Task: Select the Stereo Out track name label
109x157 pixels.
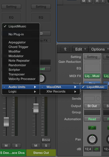Action: (41, 153)
